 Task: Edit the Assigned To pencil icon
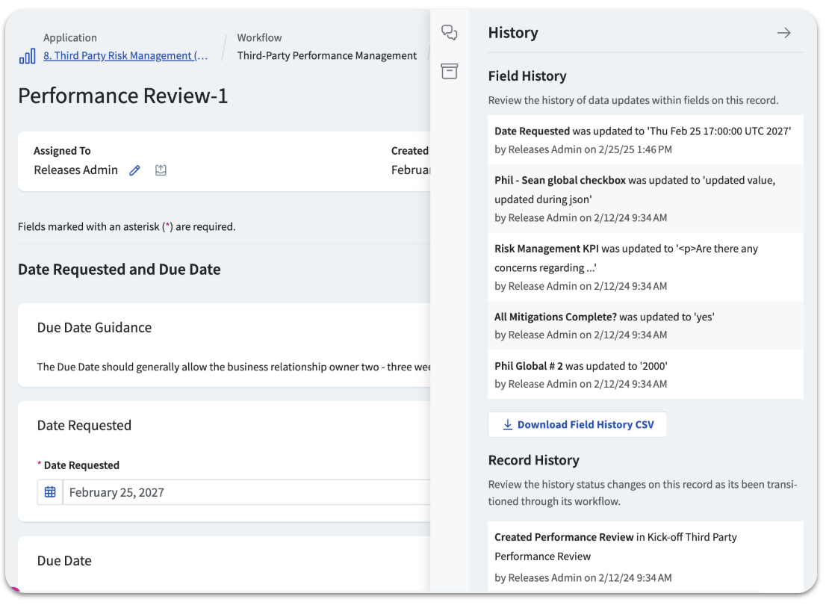(135, 170)
